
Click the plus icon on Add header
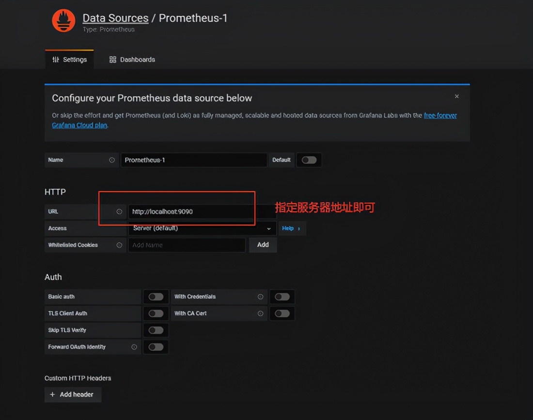(52, 394)
